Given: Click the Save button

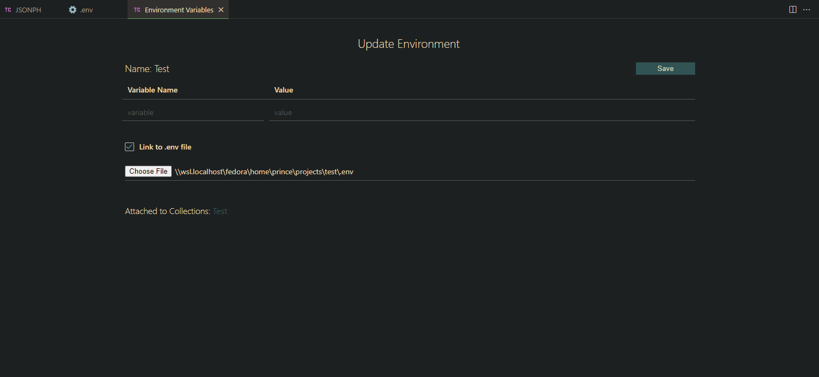Looking at the screenshot, I should [665, 68].
